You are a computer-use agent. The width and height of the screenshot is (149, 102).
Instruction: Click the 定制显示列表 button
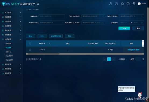(56, 36)
